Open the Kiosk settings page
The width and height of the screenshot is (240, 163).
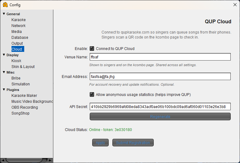16,61
